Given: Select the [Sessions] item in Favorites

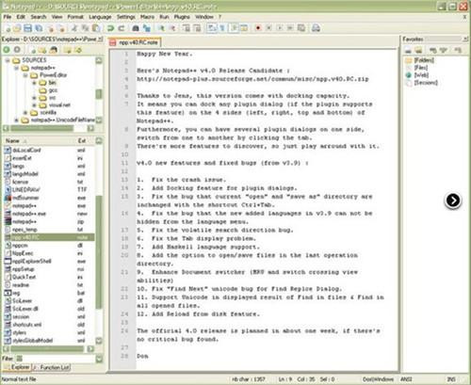Looking at the screenshot, I should [x=426, y=83].
